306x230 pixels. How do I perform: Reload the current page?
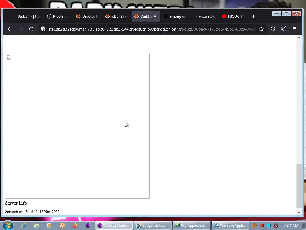click(31, 29)
